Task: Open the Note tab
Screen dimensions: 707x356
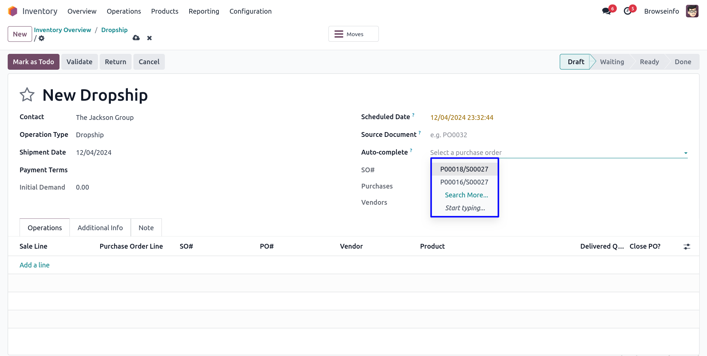Action: point(146,228)
